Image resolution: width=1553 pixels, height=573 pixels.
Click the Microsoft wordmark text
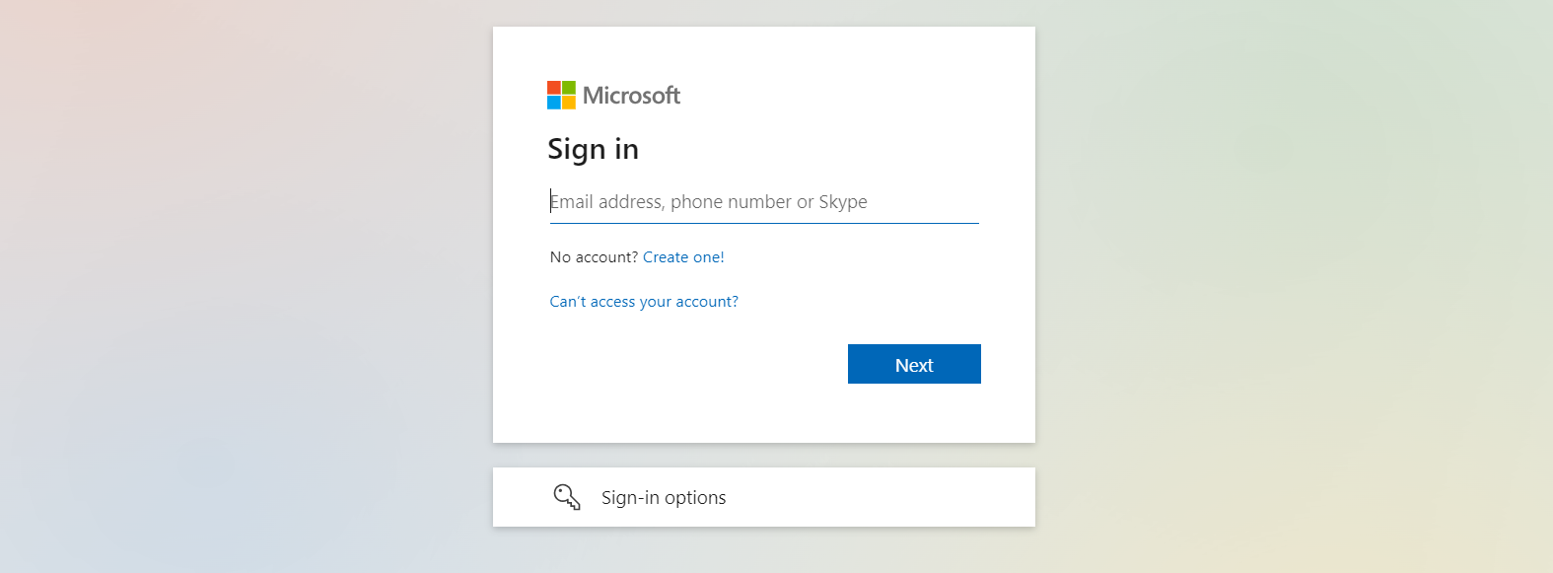pyautogui.click(x=631, y=96)
